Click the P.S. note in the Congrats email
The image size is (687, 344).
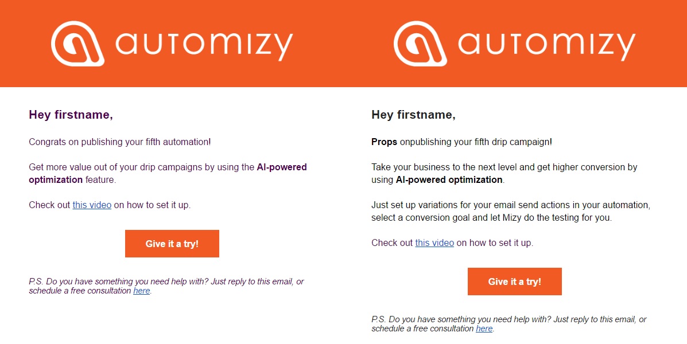pyautogui.click(x=166, y=286)
